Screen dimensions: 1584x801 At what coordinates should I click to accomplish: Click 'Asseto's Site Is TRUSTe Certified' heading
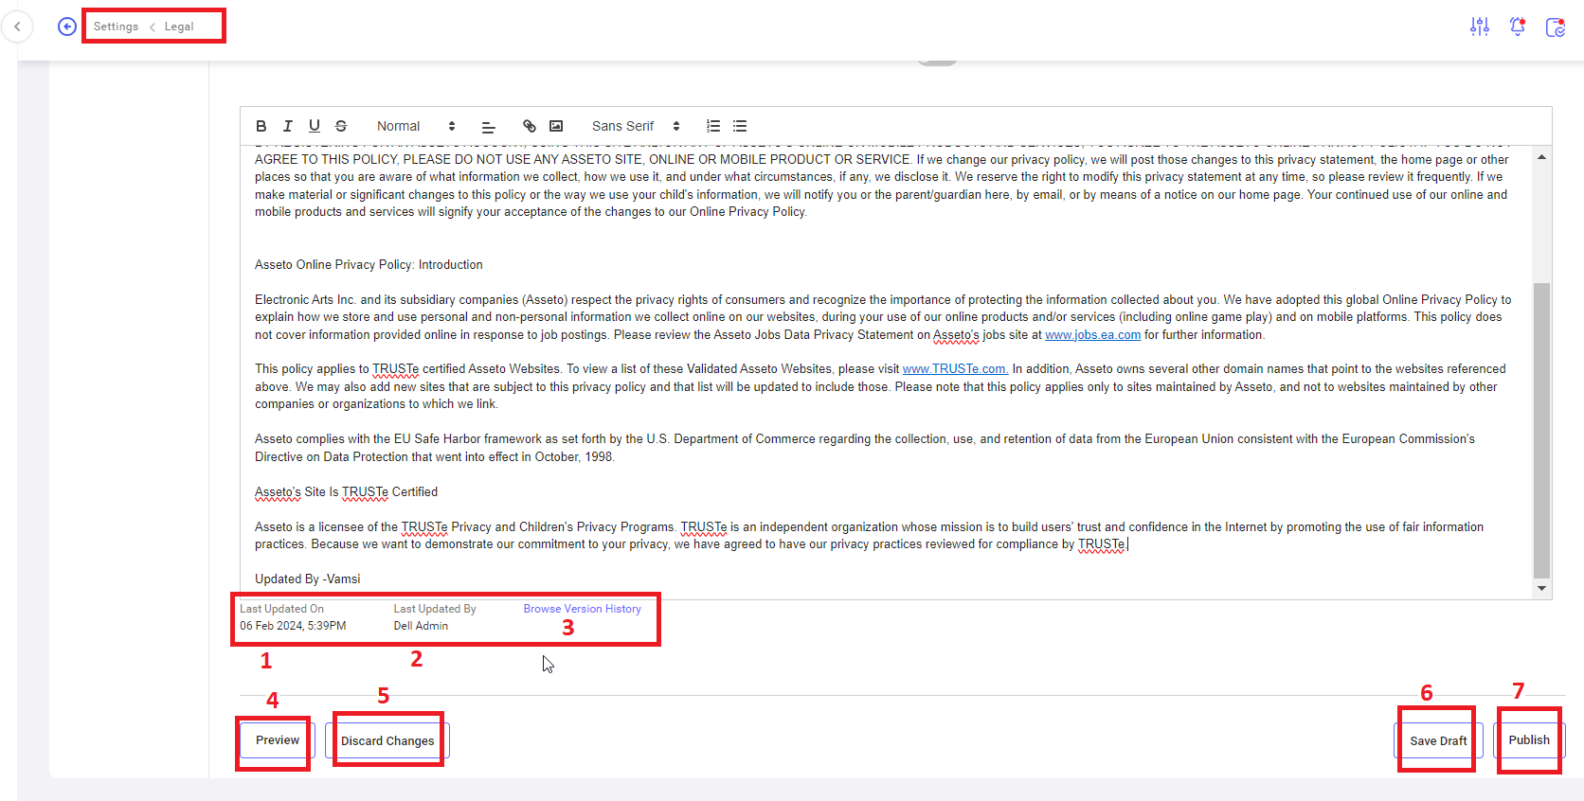click(x=346, y=492)
